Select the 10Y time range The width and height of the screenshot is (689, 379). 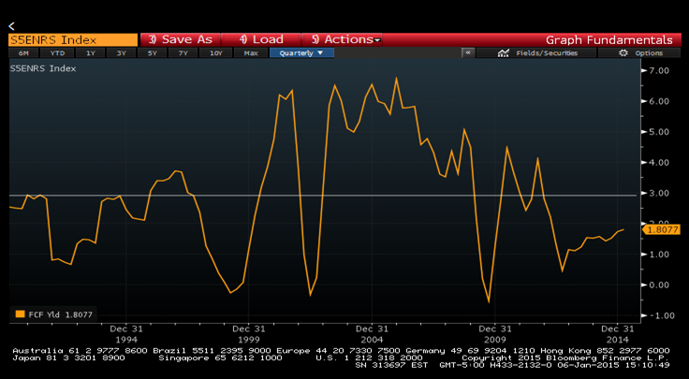(216, 53)
